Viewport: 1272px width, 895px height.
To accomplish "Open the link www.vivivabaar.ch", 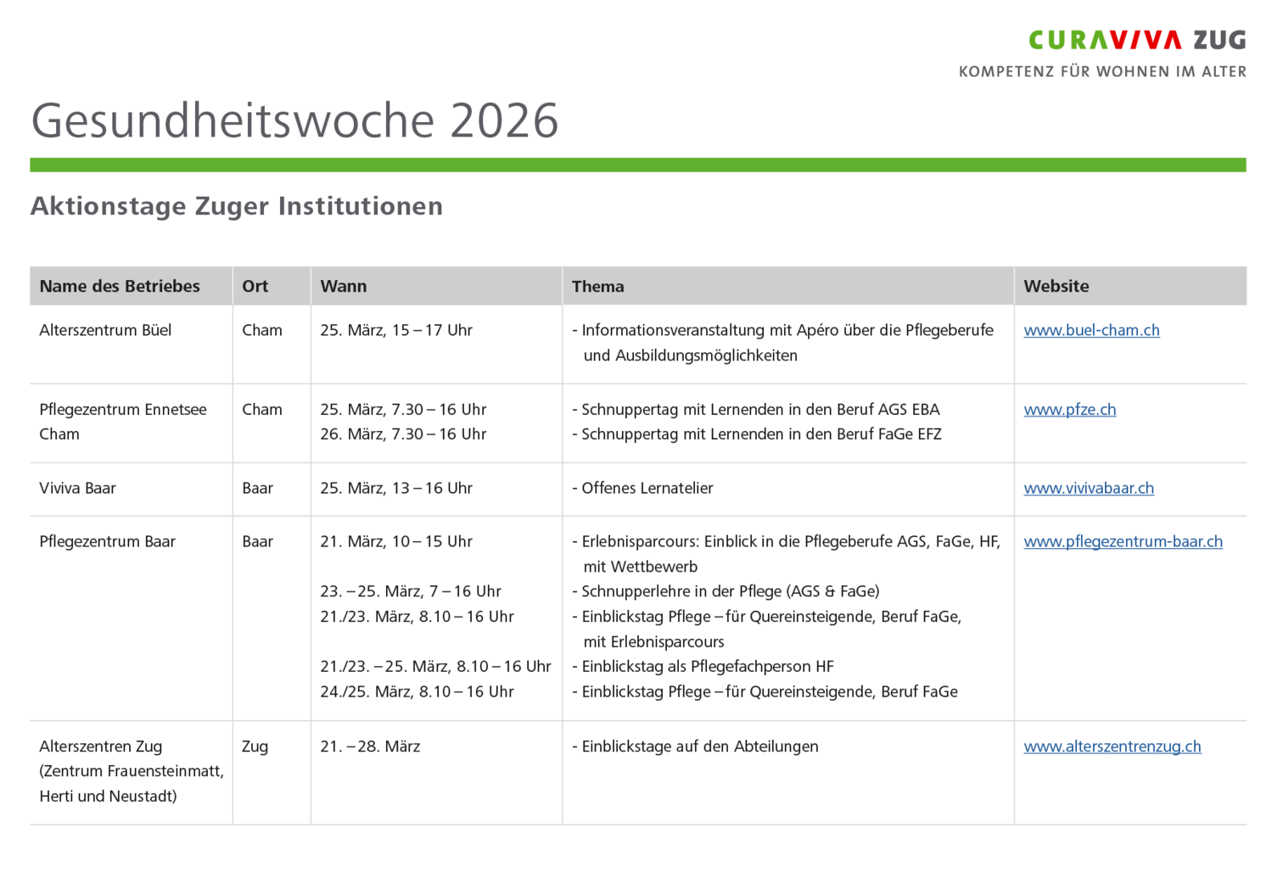I will 1089,488.
